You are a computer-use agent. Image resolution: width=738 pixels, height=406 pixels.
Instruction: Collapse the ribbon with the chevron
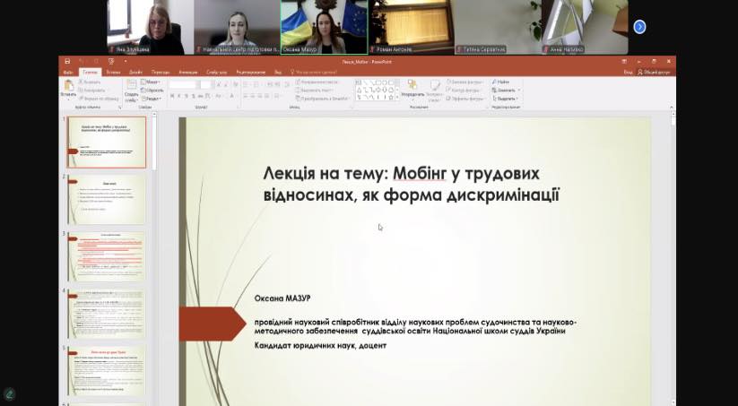point(673,108)
